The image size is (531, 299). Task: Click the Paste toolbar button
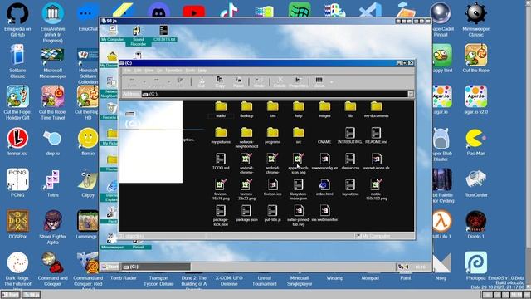click(238, 82)
